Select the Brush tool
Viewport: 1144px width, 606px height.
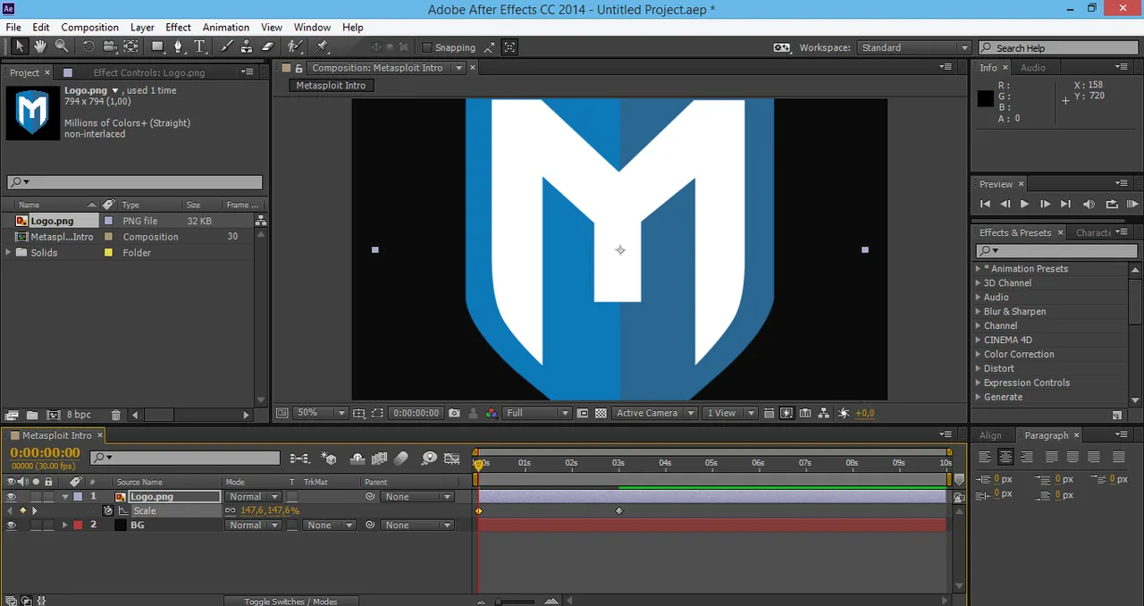(x=226, y=46)
